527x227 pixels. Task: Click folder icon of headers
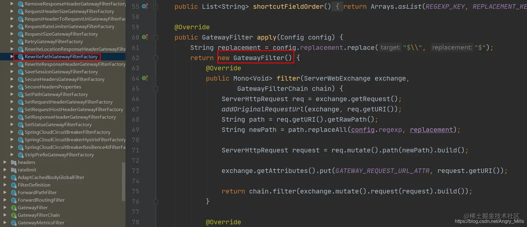(x=14, y=162)
